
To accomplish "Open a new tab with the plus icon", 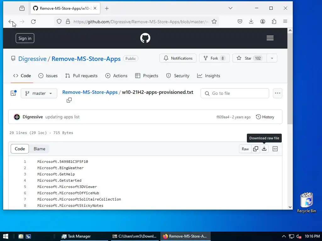I will pyautogui.click(x=107, y=8).
